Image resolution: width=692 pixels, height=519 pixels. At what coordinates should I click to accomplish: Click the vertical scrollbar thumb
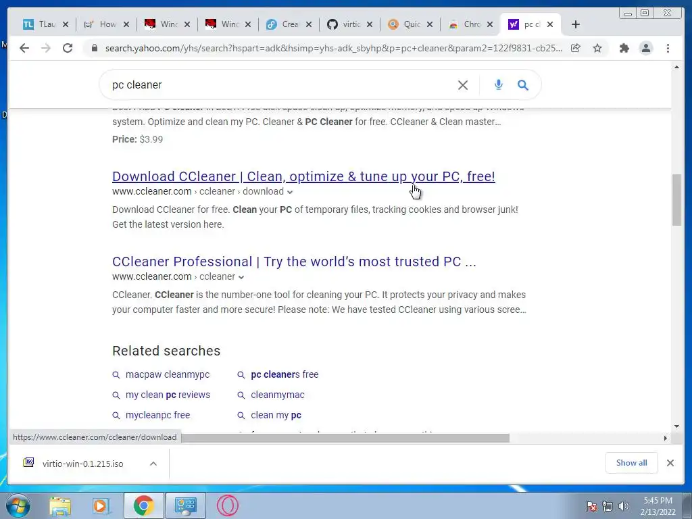click(x=676, y=200)
